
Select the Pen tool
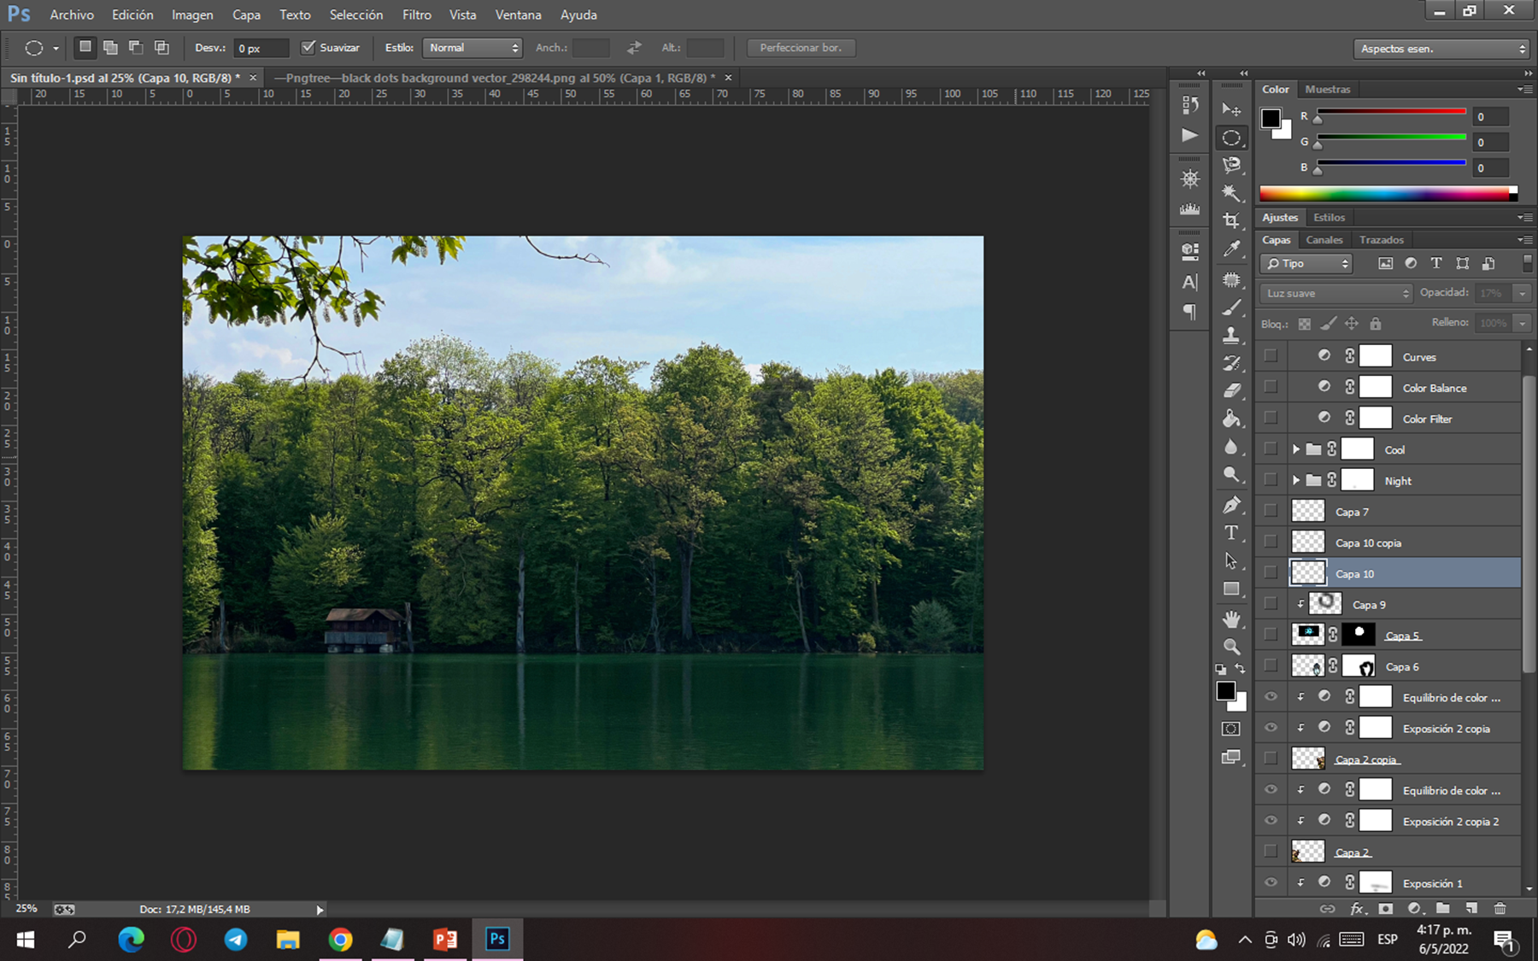pyautogui.click(x=1231, y=505)
